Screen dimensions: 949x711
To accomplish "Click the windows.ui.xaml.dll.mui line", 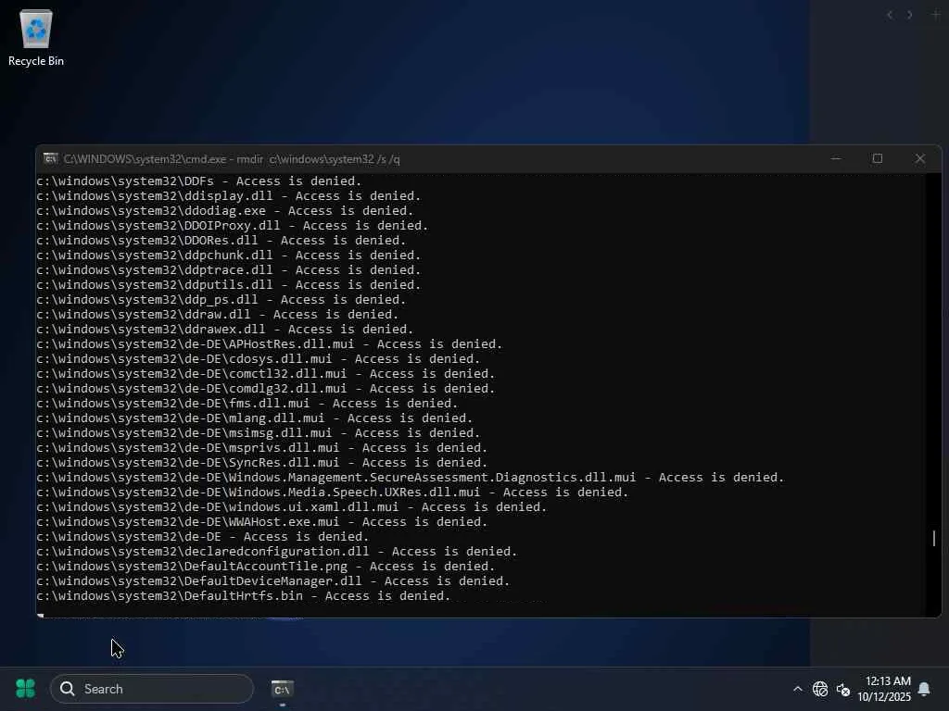I will click(x=292, y=506).
